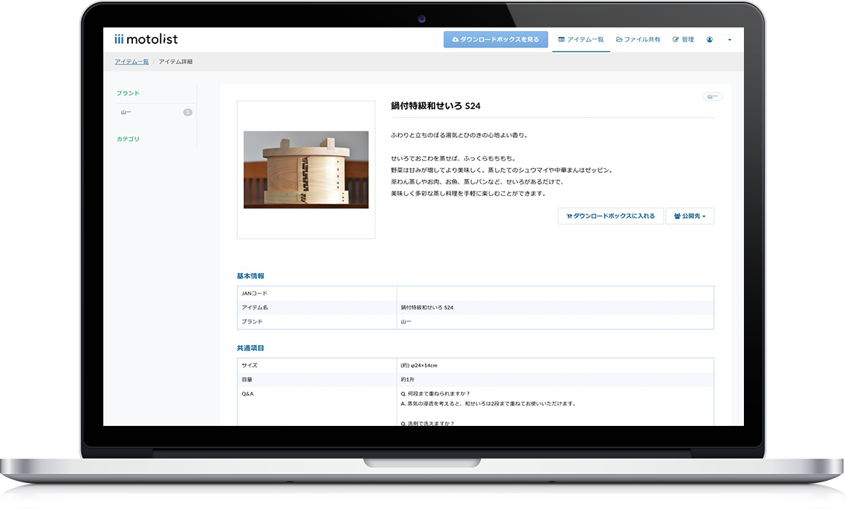This screenshot has width=845, height=509.
Task: Click the folder icon beside ファイル共有
Action: [619, 39]
